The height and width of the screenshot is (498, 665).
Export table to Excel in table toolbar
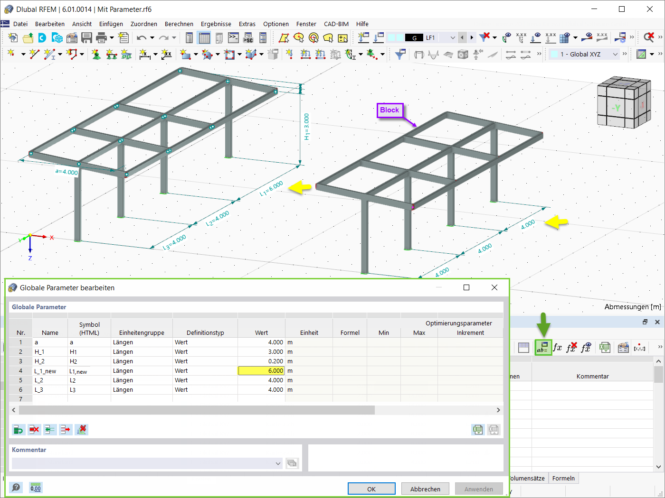604,348
